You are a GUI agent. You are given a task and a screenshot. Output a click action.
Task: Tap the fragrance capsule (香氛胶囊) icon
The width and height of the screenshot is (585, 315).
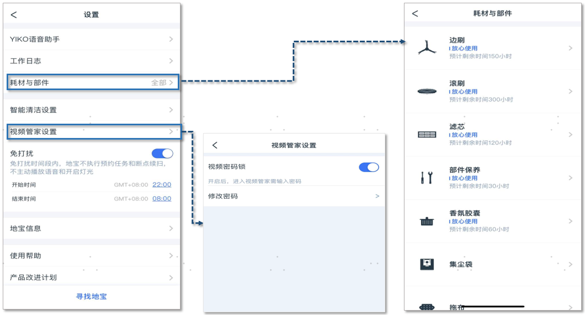coord(427,221)
